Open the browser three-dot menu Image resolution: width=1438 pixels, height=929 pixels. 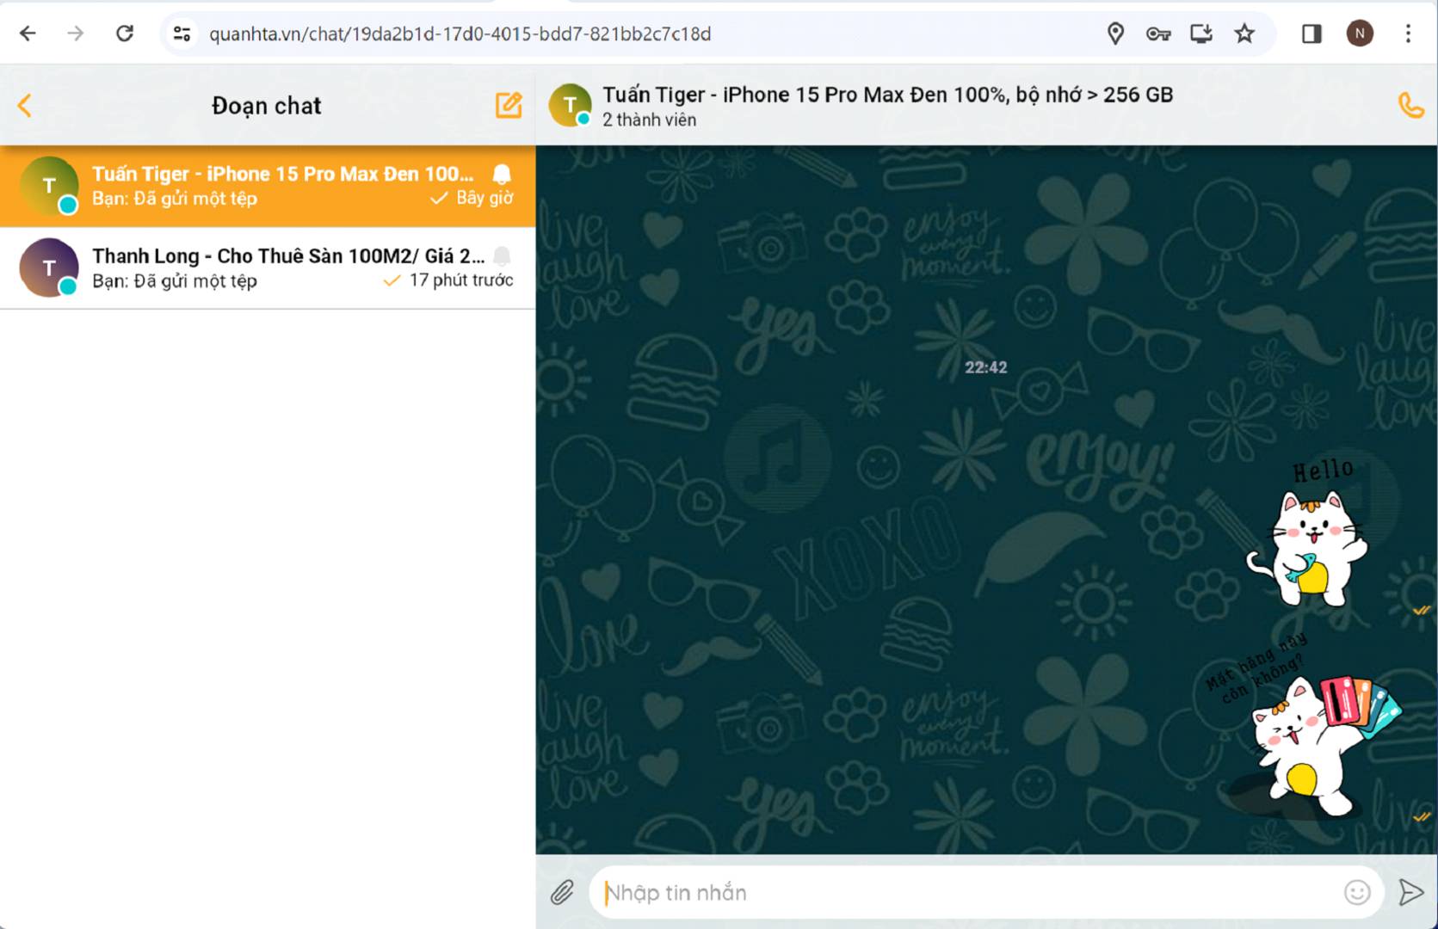[1408, 34]
